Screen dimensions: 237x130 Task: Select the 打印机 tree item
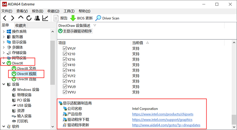click(20, 121)
